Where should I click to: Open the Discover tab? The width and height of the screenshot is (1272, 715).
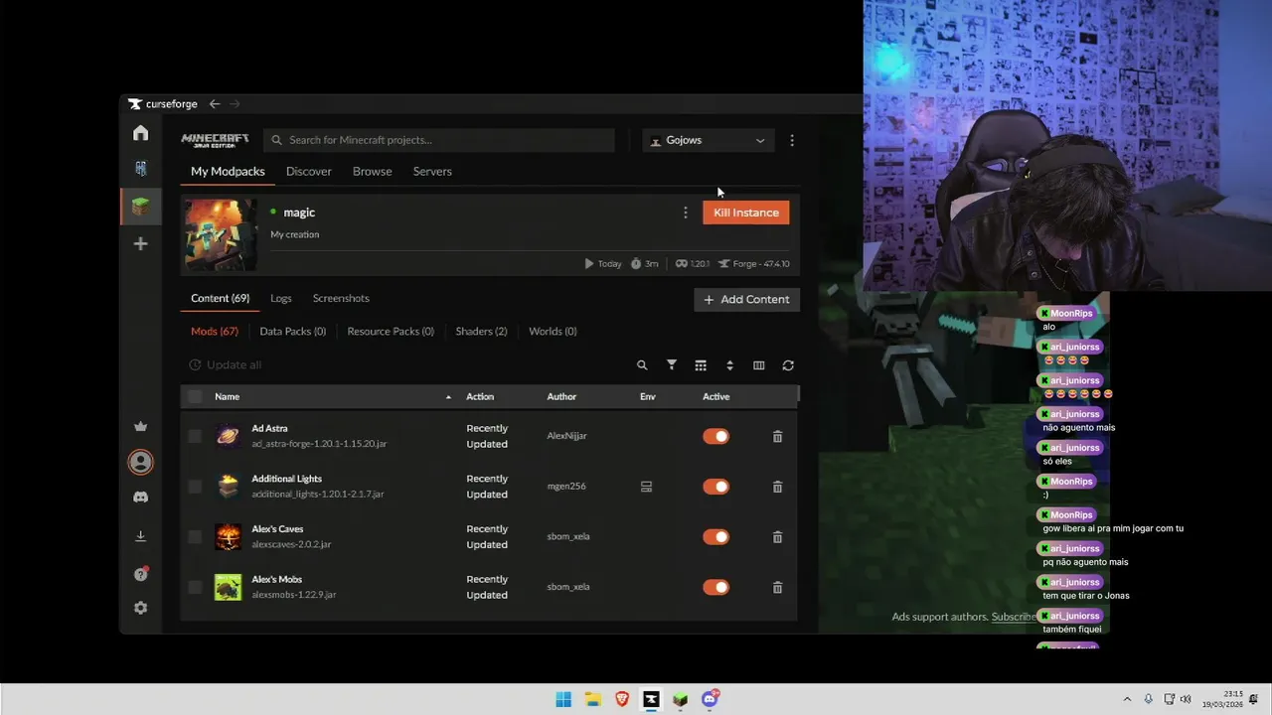point(309,171)
